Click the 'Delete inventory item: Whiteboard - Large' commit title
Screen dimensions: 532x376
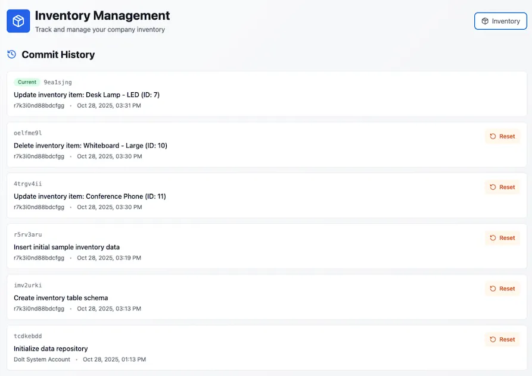coord(91,145)
